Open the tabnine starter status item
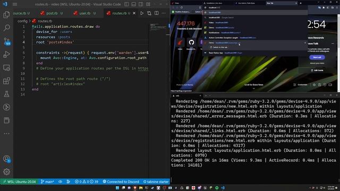340x191 pixels. click(x=156, y=181)
